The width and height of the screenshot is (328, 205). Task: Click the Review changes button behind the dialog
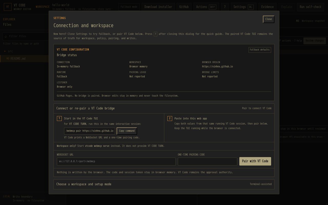[x=315, y=40]
